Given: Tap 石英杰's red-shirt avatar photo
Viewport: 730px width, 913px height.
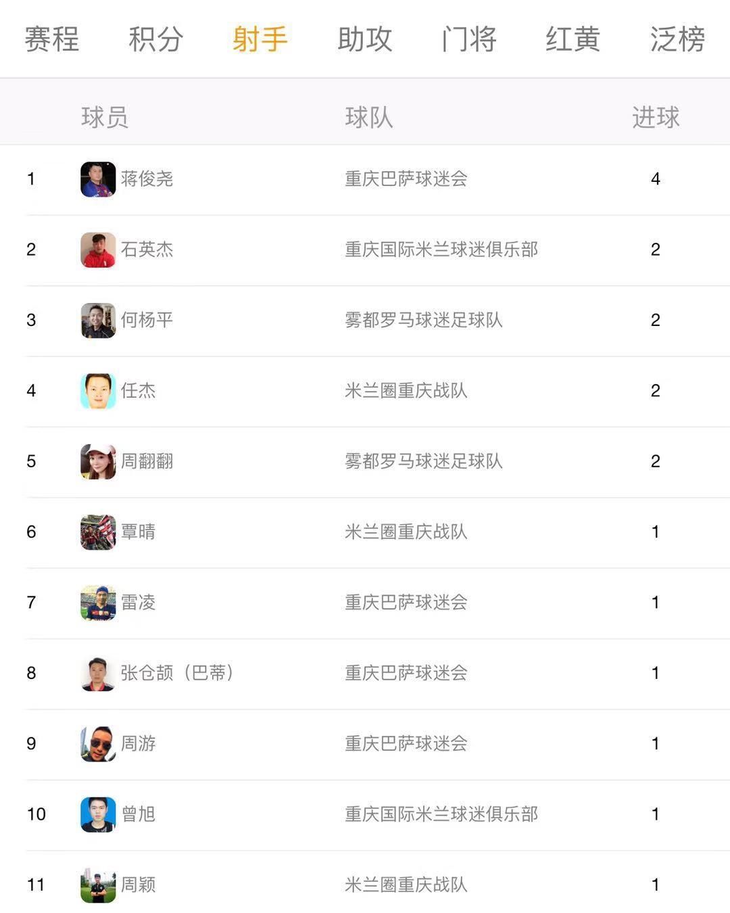Looking at the screenshot, I should [x=98, y=250].
